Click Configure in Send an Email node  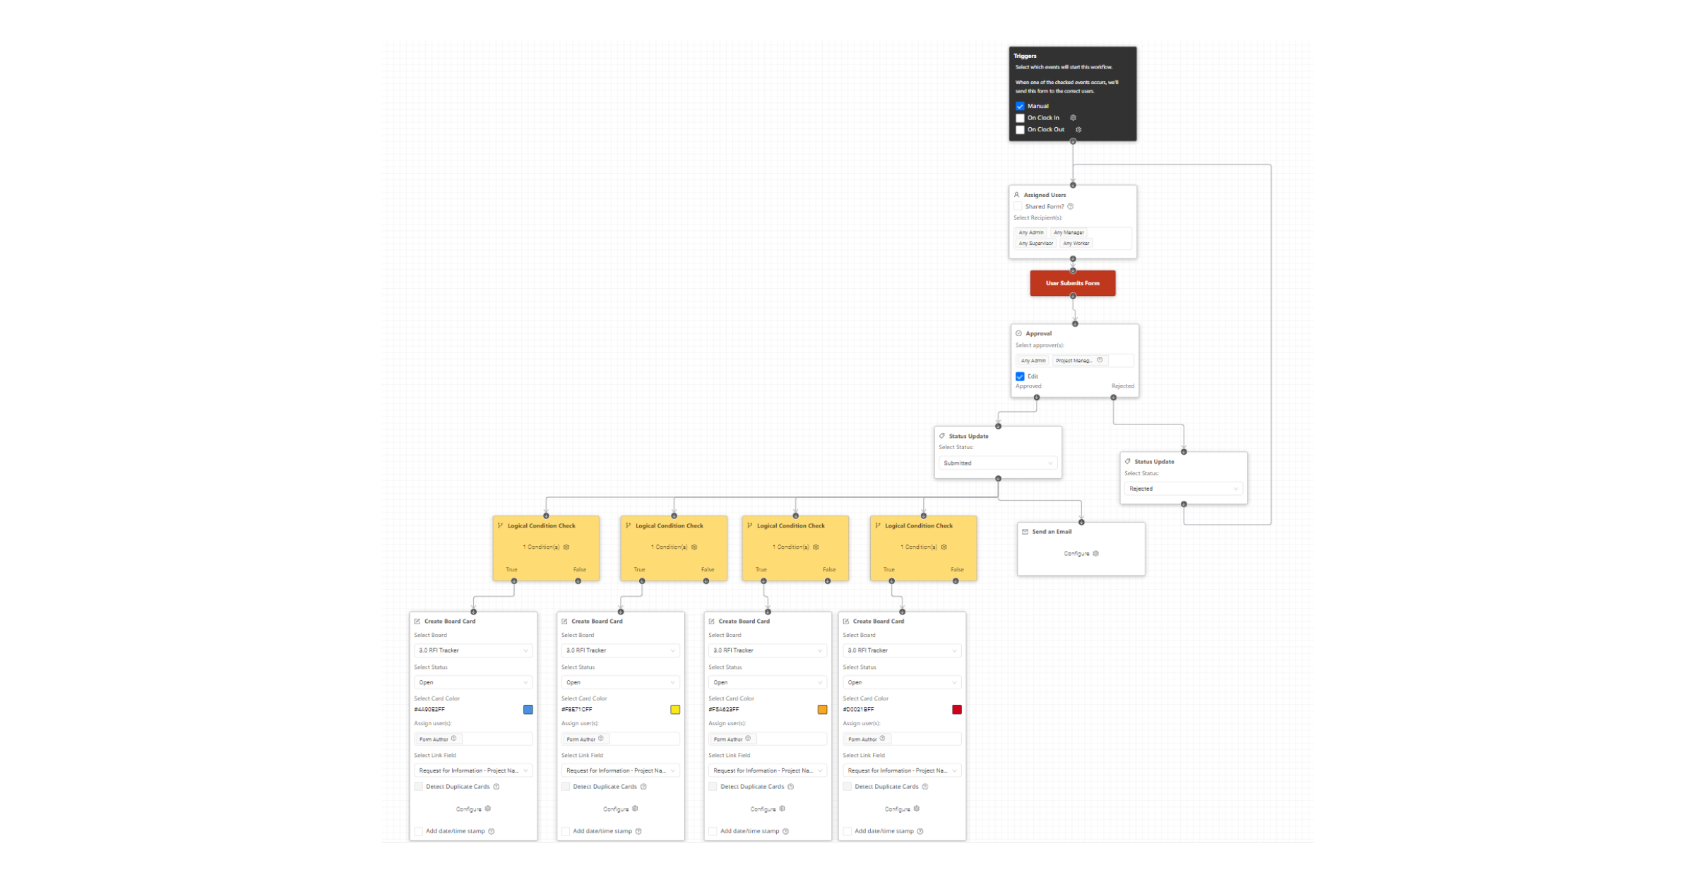[x=1076, y=554]
